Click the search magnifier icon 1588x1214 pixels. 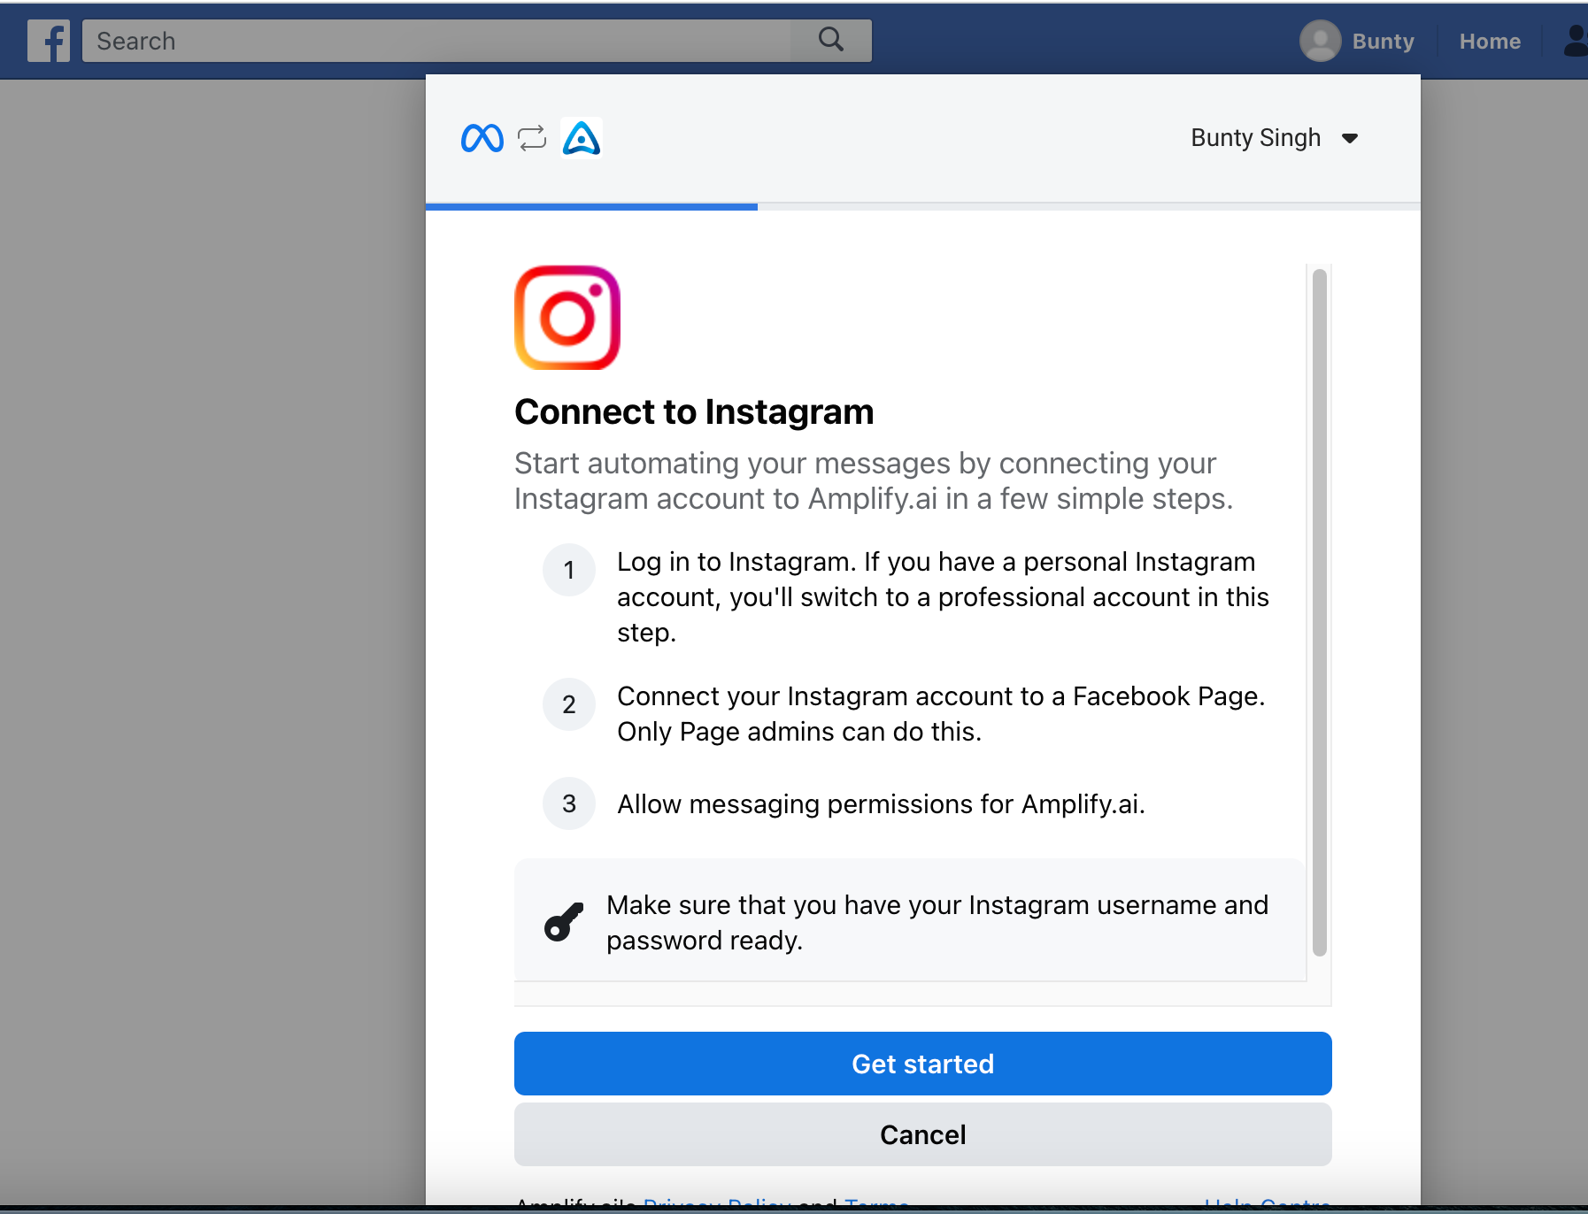[830, 40]
